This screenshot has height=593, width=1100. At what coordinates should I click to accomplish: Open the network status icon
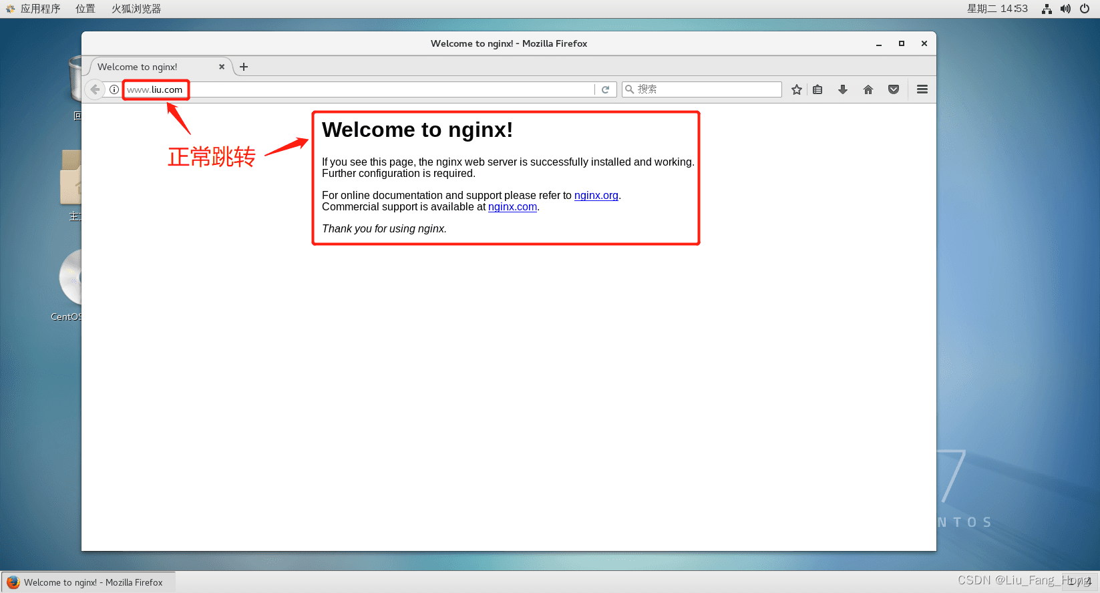(x=1047, y=9)
